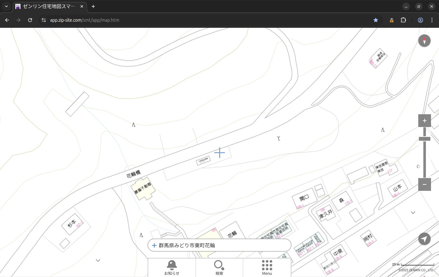Open お知らせ notifications bell
The image size is (439, 277).
(172, 267)
